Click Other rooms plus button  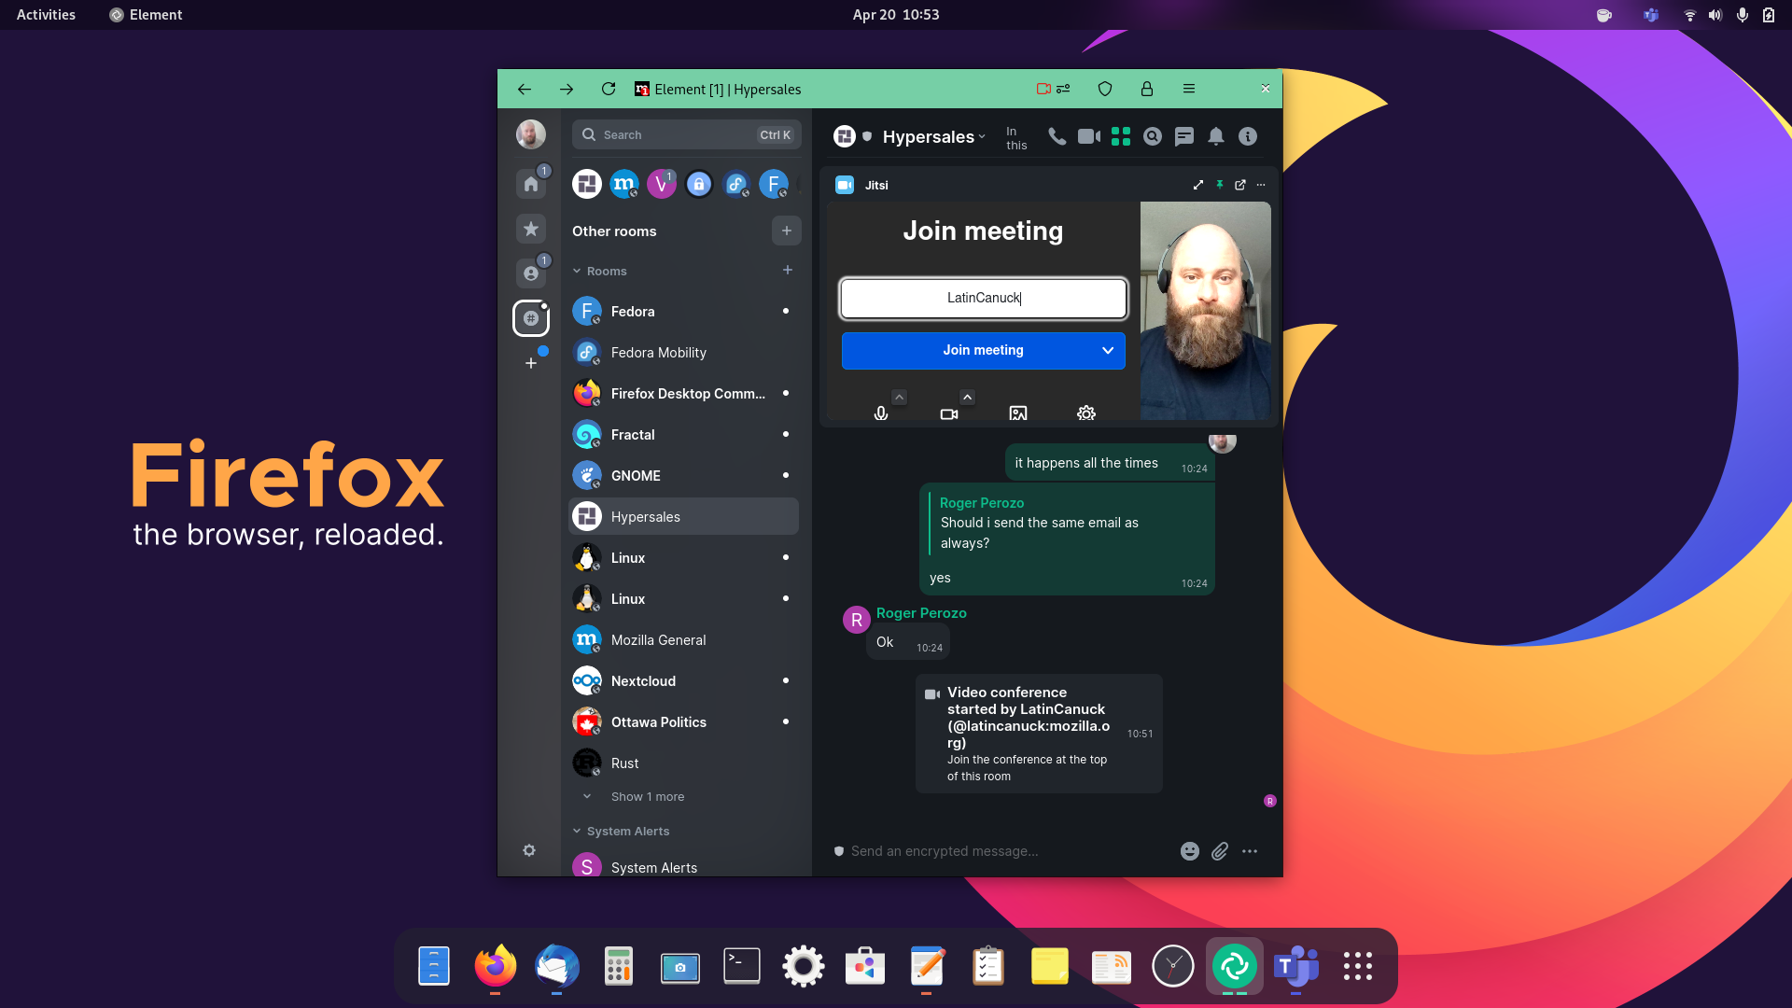(x=787, y=231)
